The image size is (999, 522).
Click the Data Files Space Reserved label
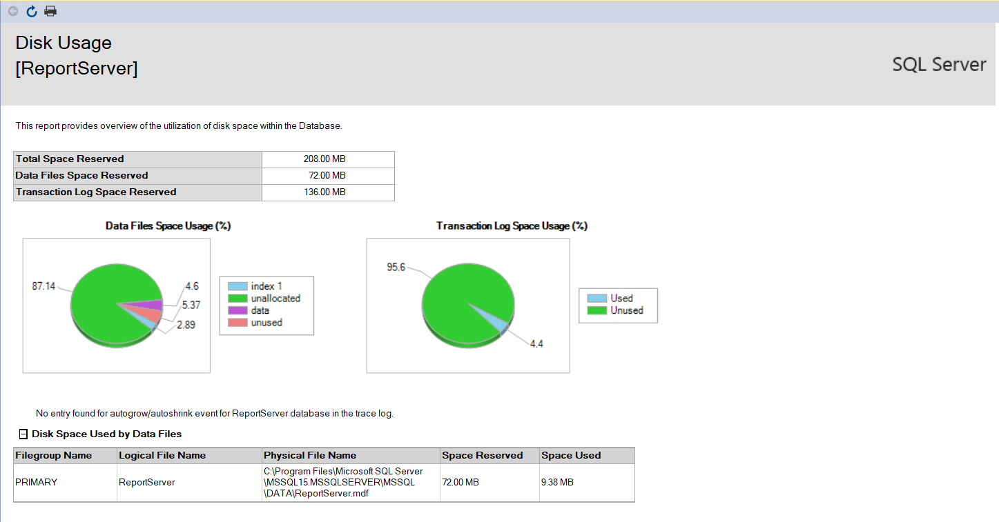click(x=81, y=176)
